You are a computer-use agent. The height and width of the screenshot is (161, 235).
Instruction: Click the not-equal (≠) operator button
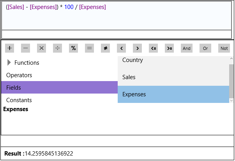[105, 48]
